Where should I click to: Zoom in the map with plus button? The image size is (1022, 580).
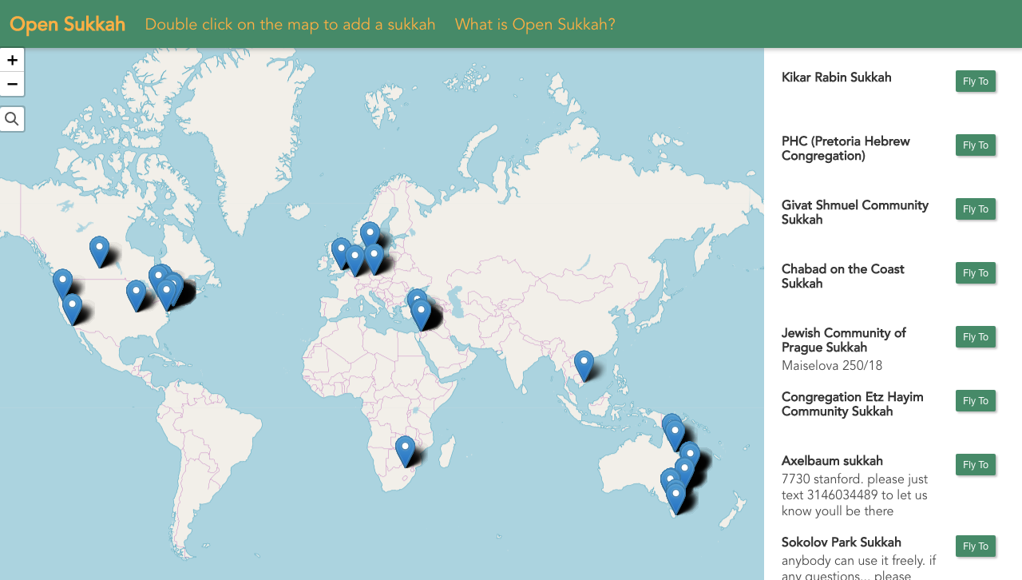click(12, 60)
